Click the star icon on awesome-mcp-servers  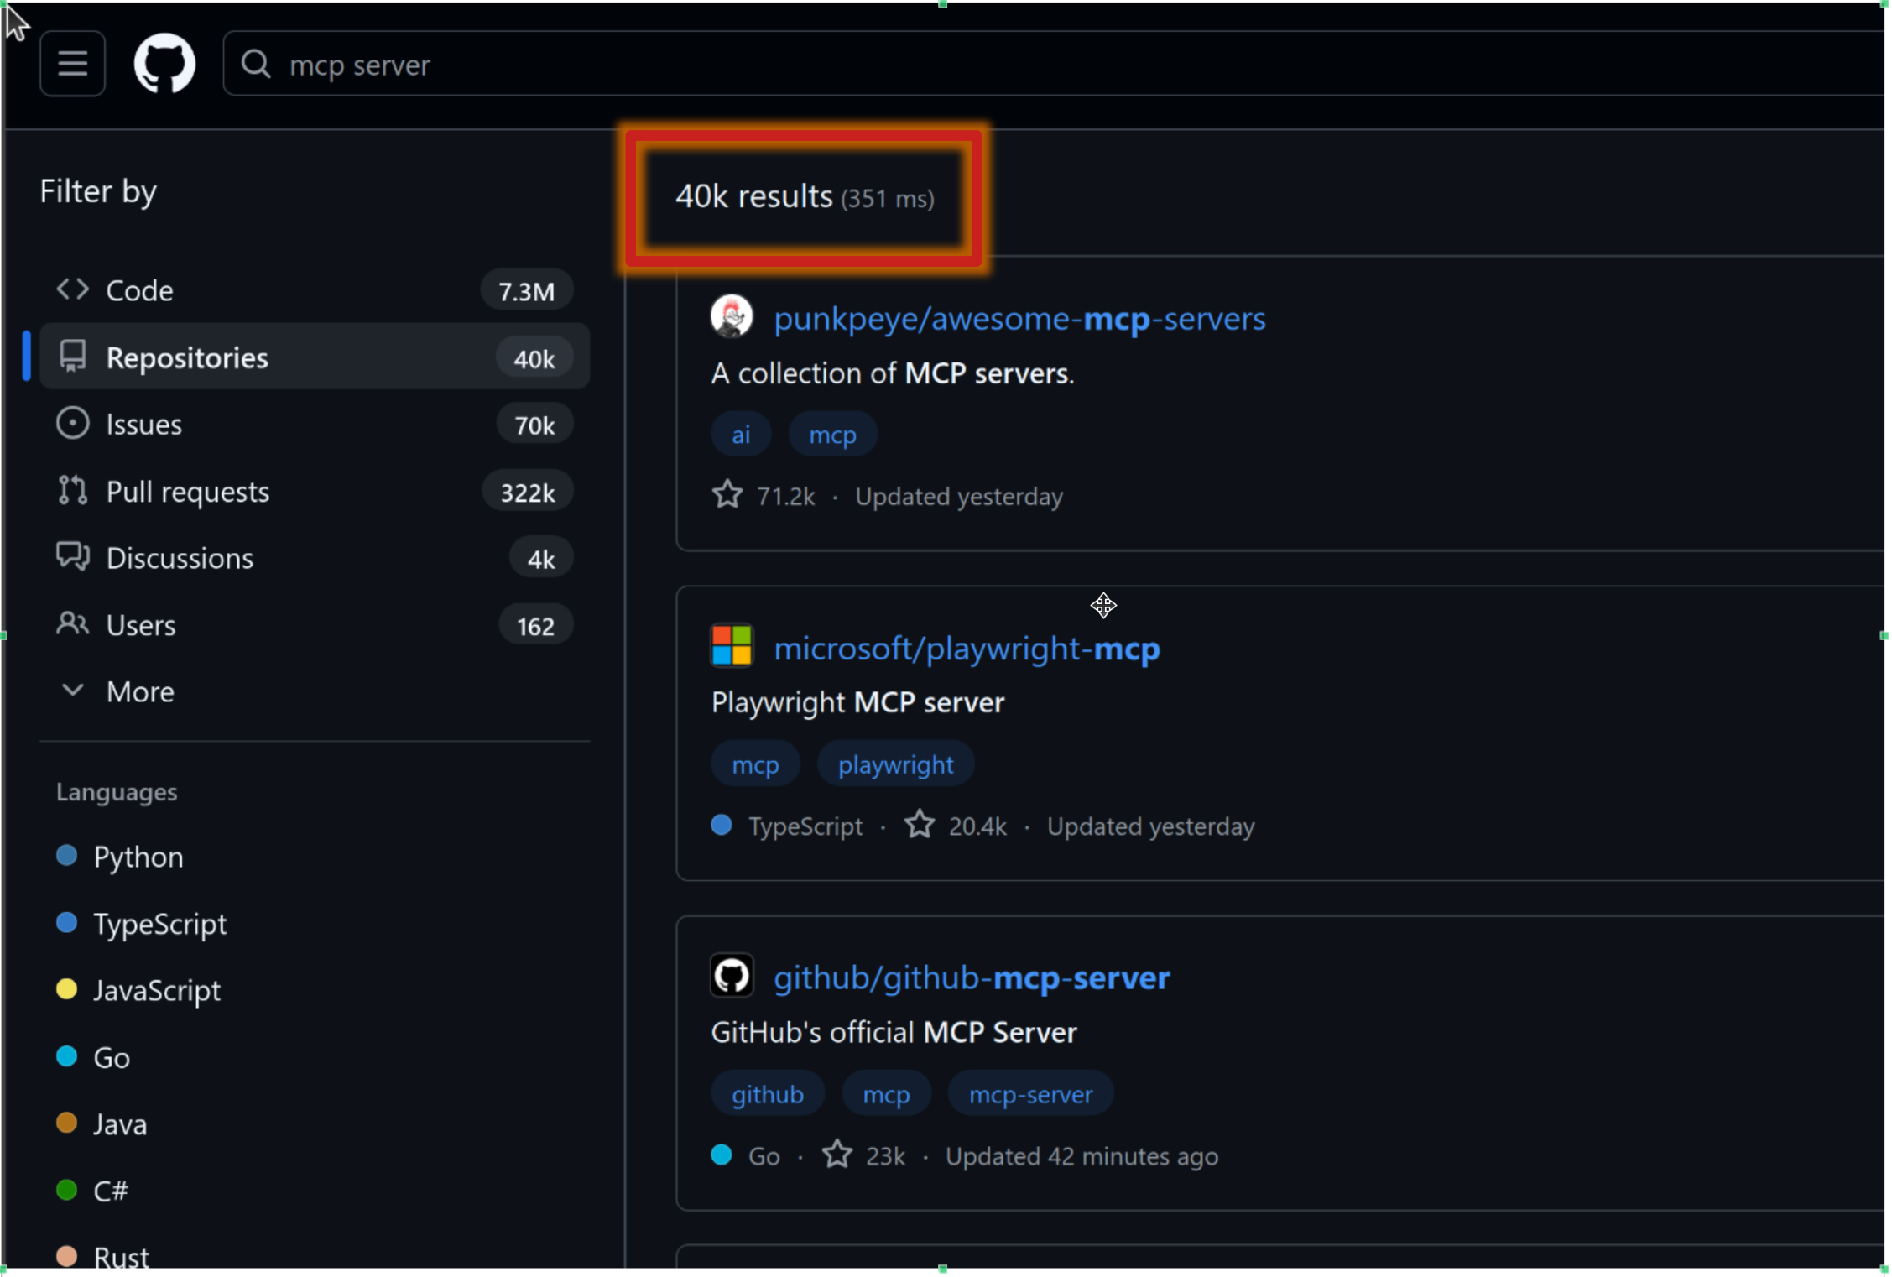tap(727, 495)
